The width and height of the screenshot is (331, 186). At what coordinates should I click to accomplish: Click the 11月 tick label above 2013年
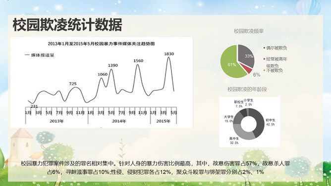80,113
